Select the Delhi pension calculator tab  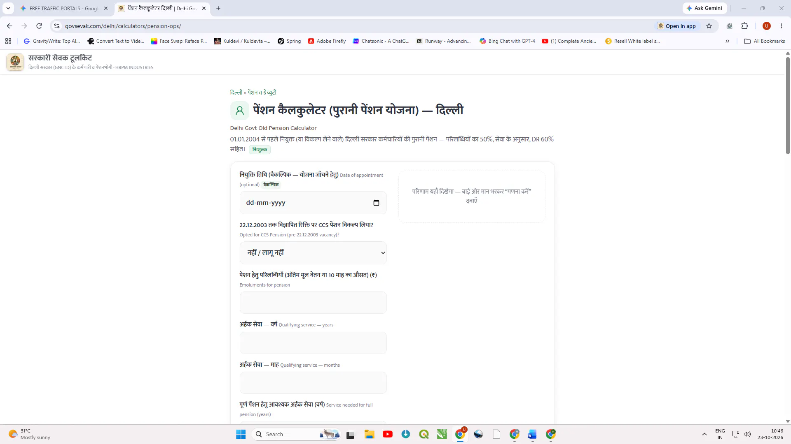click(161, 8)
